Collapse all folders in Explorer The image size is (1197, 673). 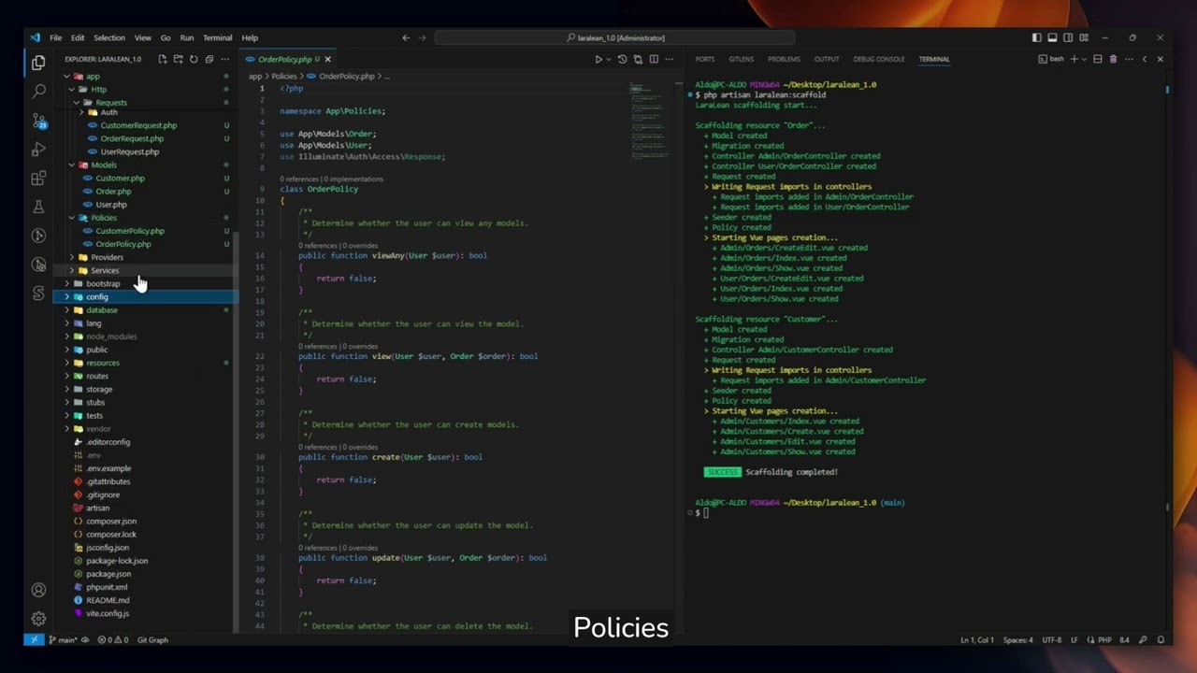coord(209,59)
